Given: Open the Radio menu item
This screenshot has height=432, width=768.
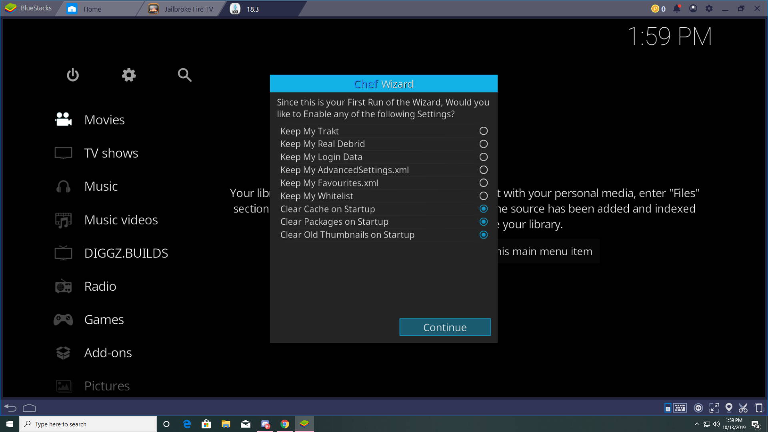Looking at the screenshot, I should tap(100, 286).
